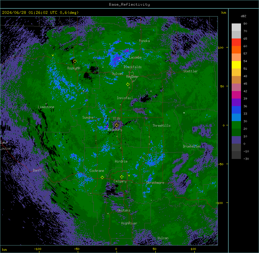Pick the magenta 39-42 dBZ legend swatch

(236, 95)
